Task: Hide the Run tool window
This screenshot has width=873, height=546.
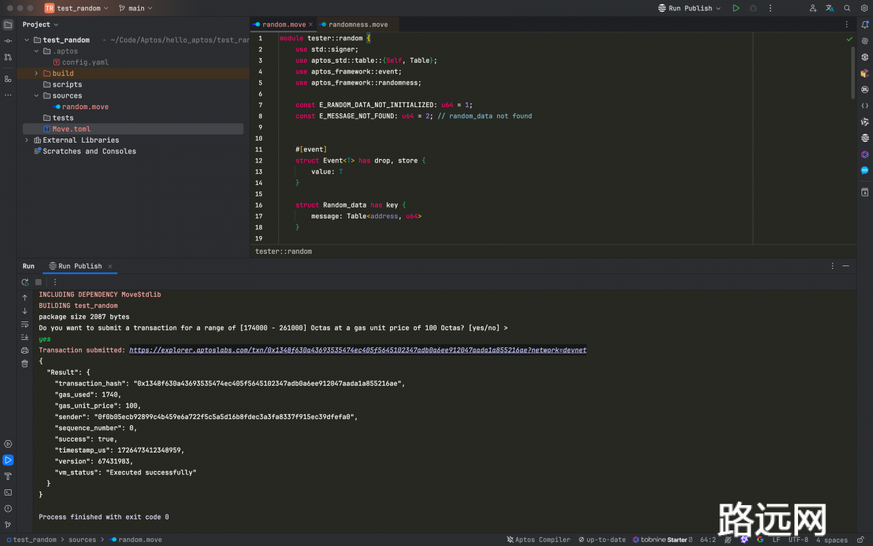Action: pos(846,266)
